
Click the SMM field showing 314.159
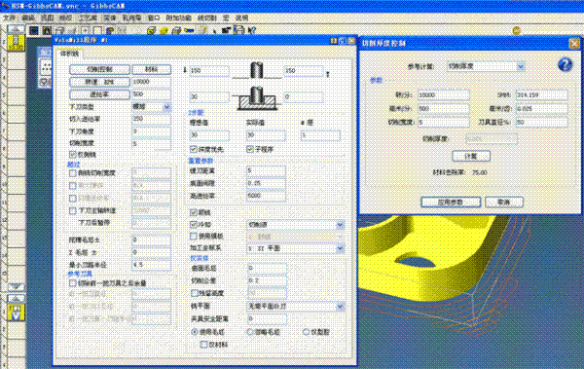541,95
